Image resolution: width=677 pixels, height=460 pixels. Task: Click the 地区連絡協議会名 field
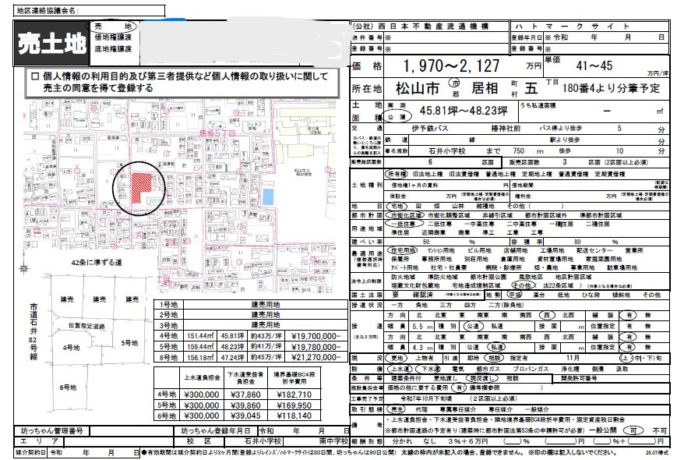click(x=90, y=11)
